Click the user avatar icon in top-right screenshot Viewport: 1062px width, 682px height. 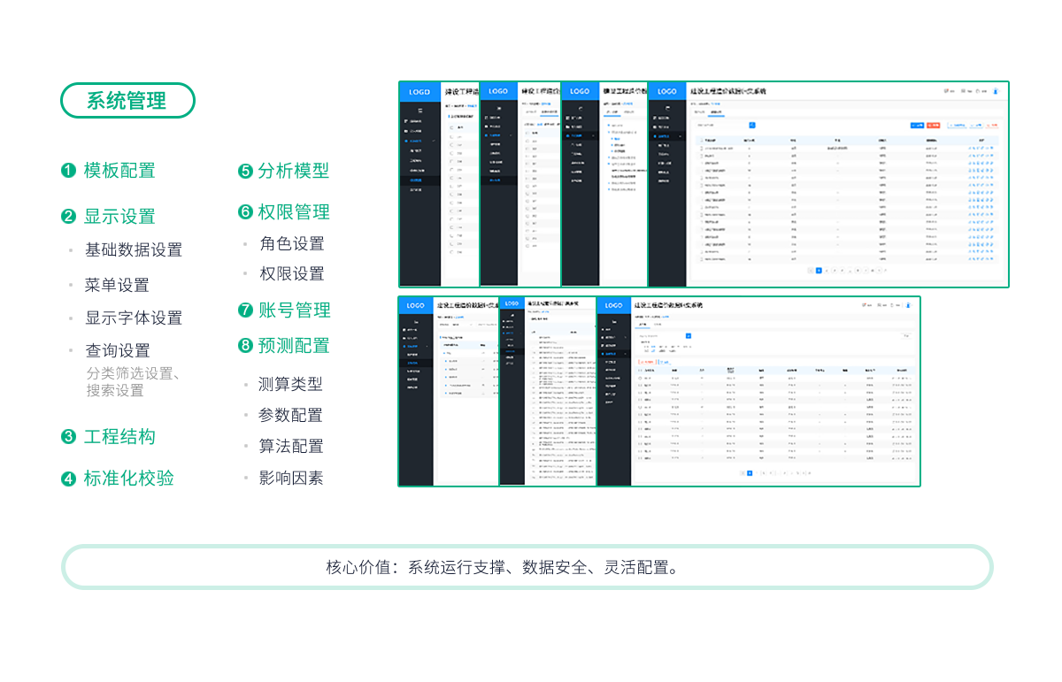point(996,91)
